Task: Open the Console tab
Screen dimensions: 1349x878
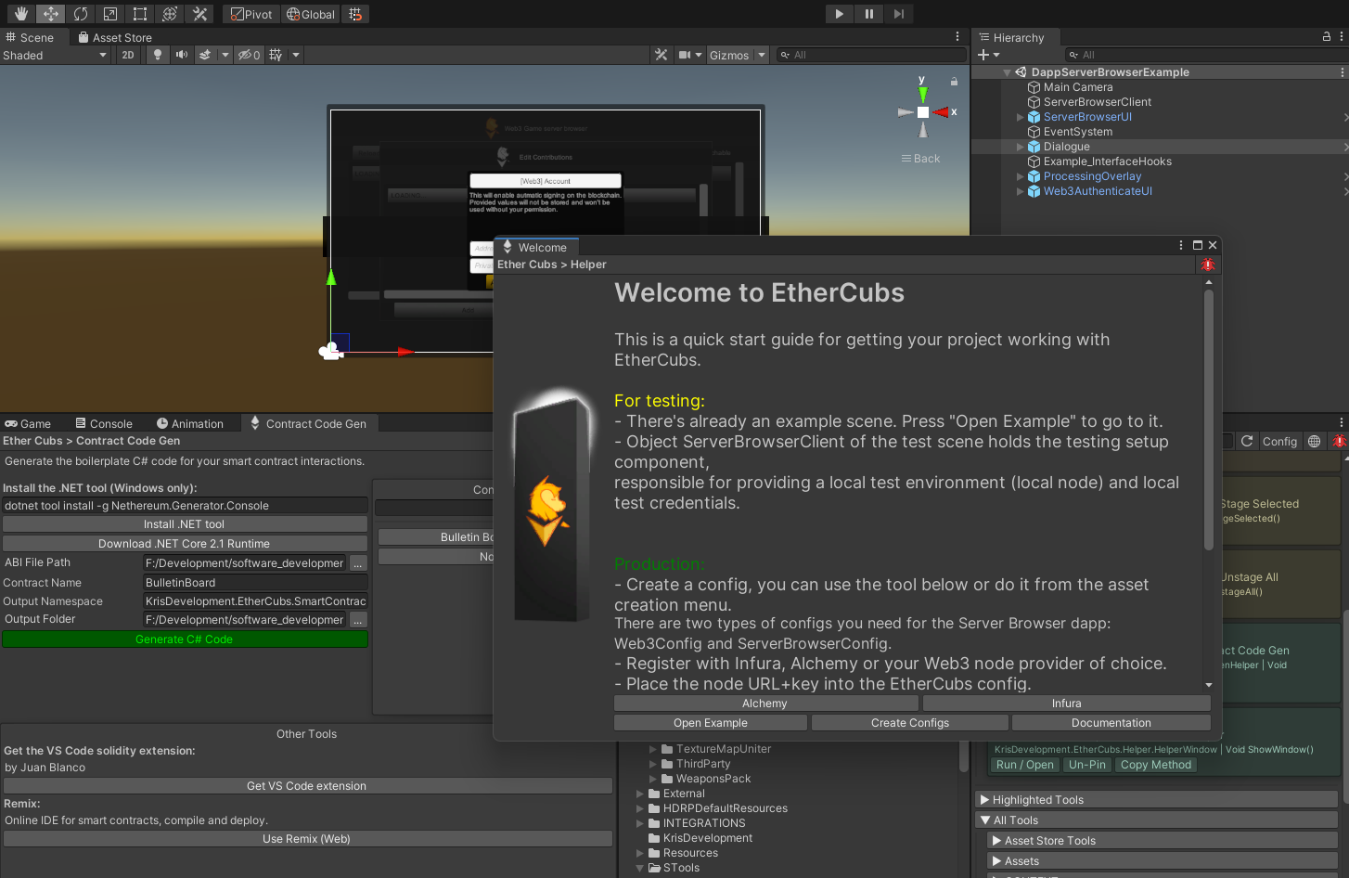Action: pyautogui.click(x=104, y=423)
